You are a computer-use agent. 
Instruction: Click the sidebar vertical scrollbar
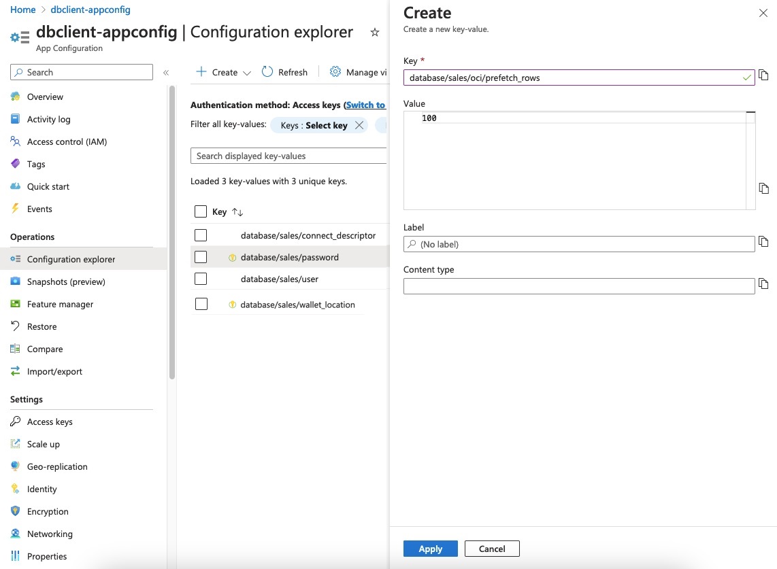click(172, 232)
